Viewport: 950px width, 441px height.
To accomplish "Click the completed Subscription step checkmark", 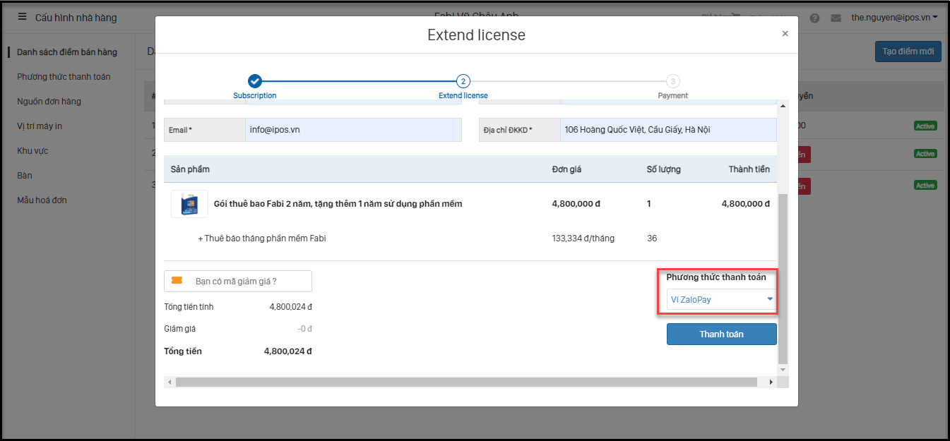I will 255,81.
